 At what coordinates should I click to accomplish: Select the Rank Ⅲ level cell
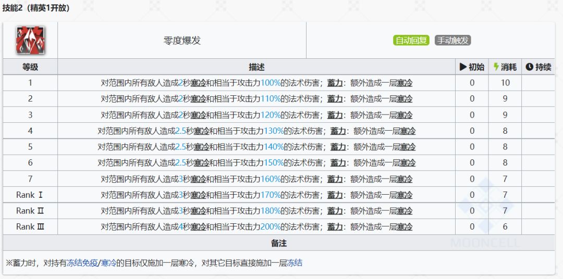(x=30, y=227)
